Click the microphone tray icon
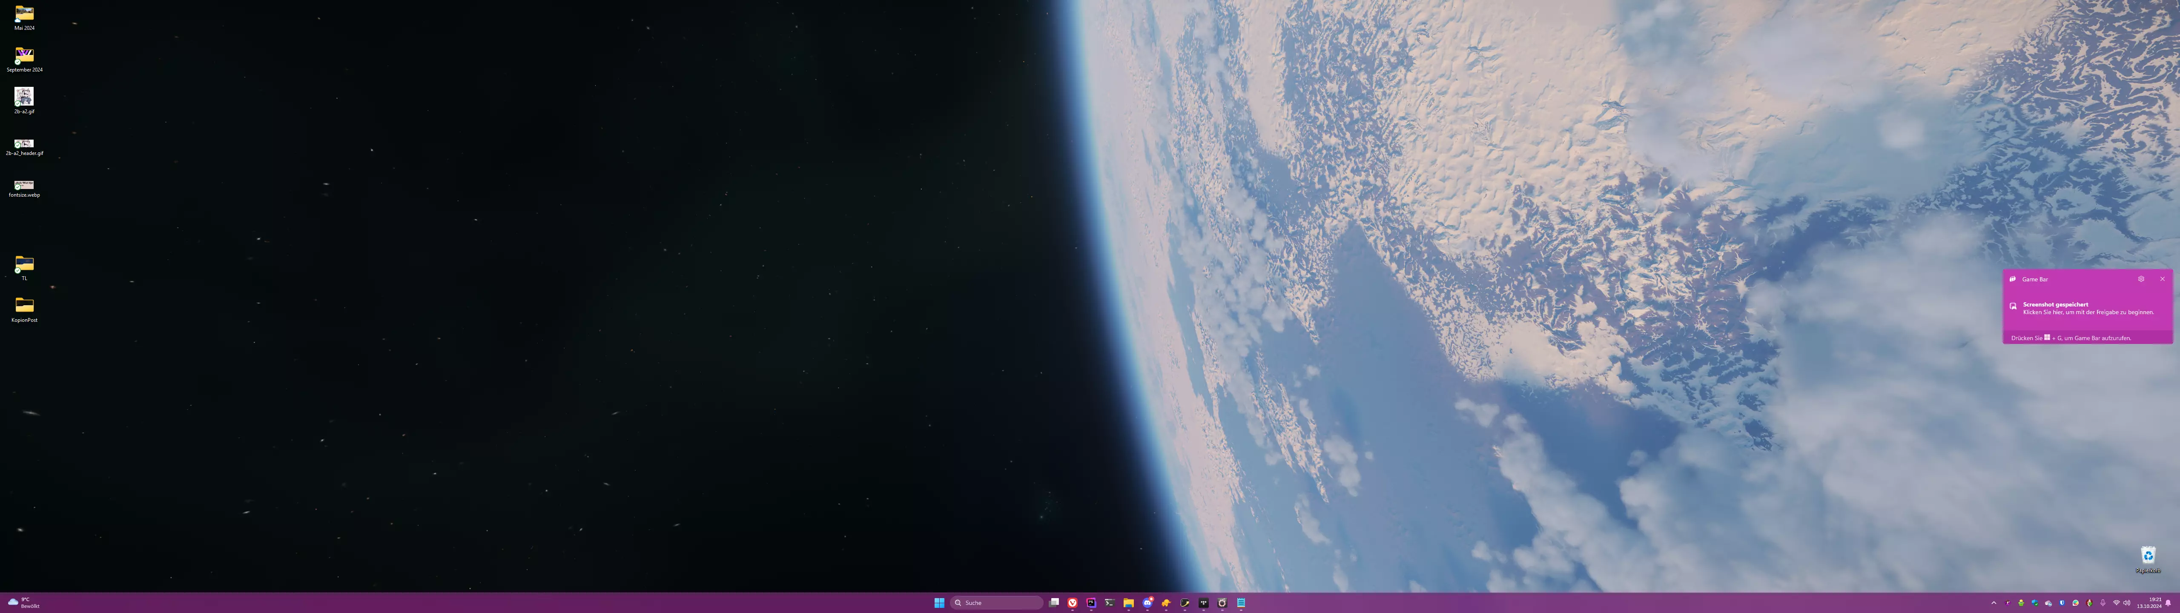2180x613 pixels. [2103, 603]
